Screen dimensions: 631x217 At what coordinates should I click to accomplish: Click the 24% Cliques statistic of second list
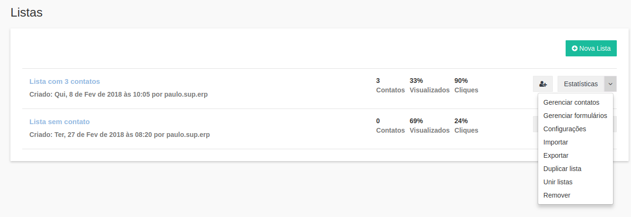(x=466, y=126)
